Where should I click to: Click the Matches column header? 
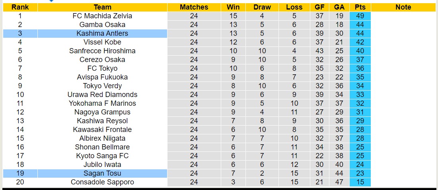coord(194,7)
